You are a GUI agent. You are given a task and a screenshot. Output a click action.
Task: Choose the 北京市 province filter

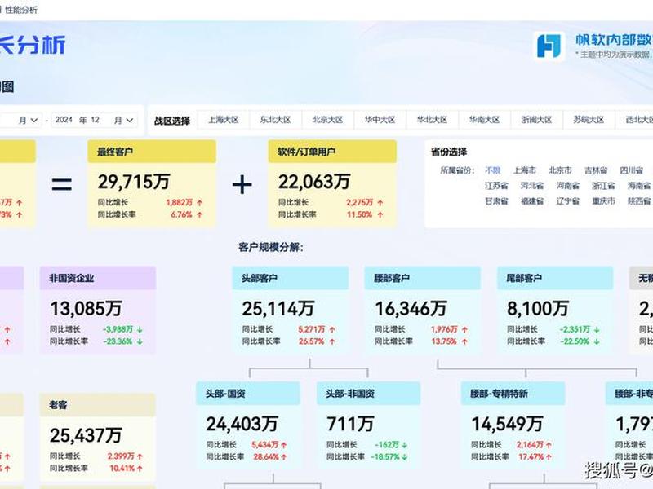point(560,170)
